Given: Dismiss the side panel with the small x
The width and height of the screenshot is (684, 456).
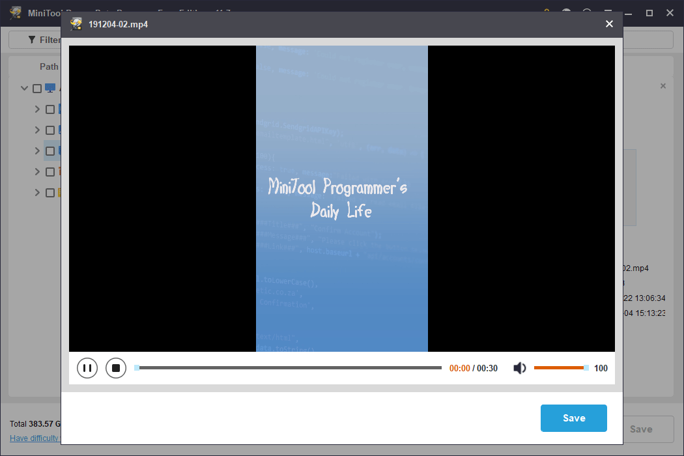Looking at the screenshot, I should click(663, 86).
